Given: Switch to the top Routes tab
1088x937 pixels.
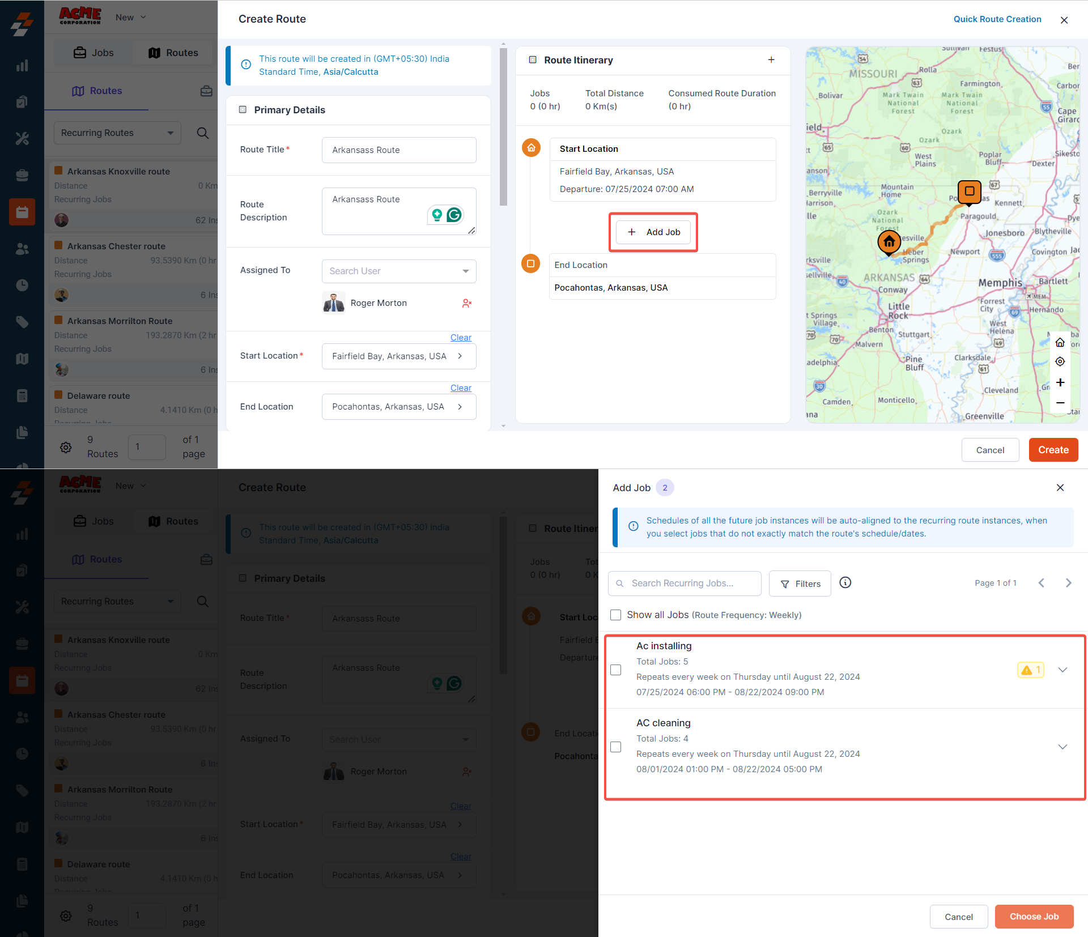Looking at the screenshot, I should (173, 53).
